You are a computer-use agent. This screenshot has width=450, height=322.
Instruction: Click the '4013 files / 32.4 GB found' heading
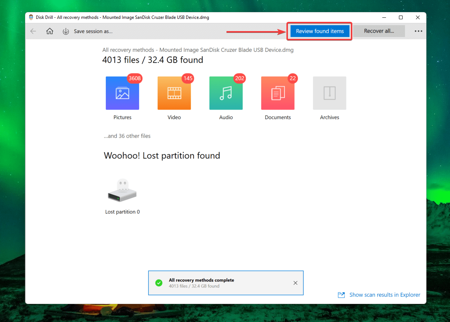(153, 60)
